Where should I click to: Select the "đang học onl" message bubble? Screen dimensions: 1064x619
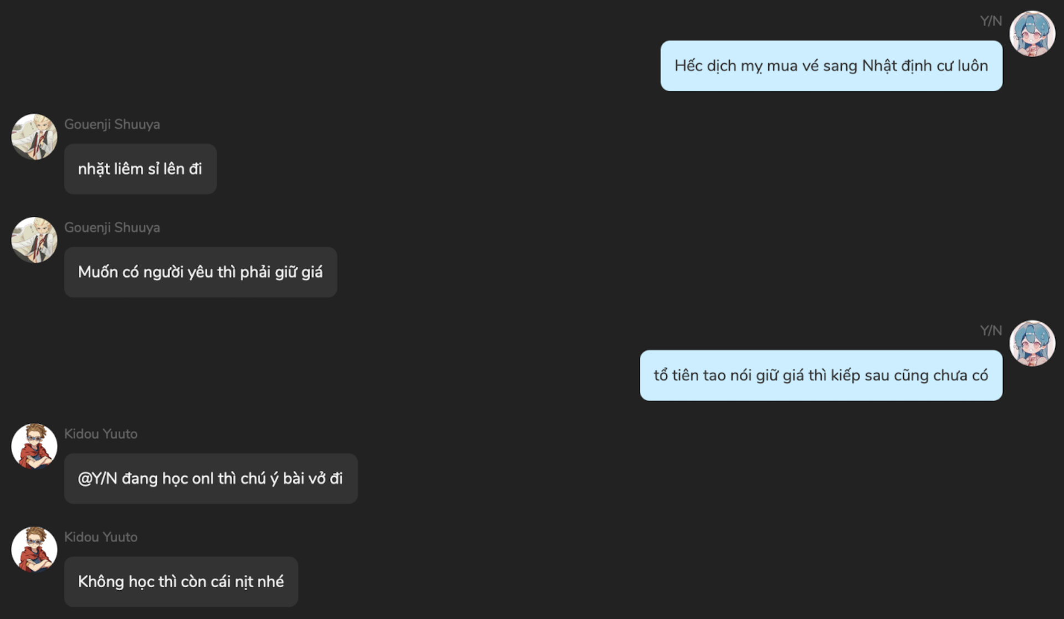211,478
